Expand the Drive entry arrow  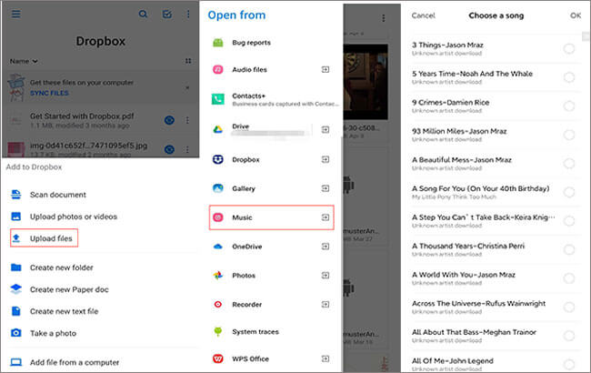pyautogui.click(x=326, y=129)
